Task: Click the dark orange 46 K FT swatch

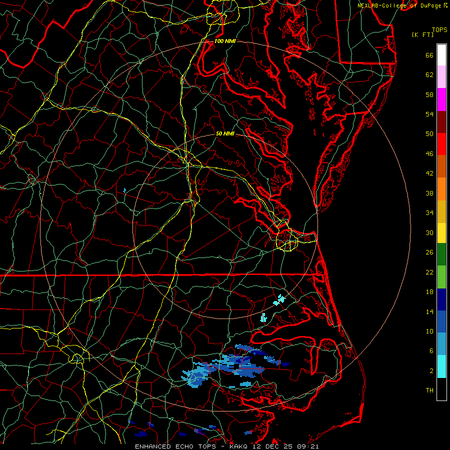Action: [441, 166]
